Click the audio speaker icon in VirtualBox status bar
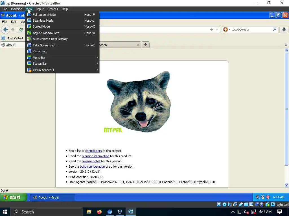 230,204
